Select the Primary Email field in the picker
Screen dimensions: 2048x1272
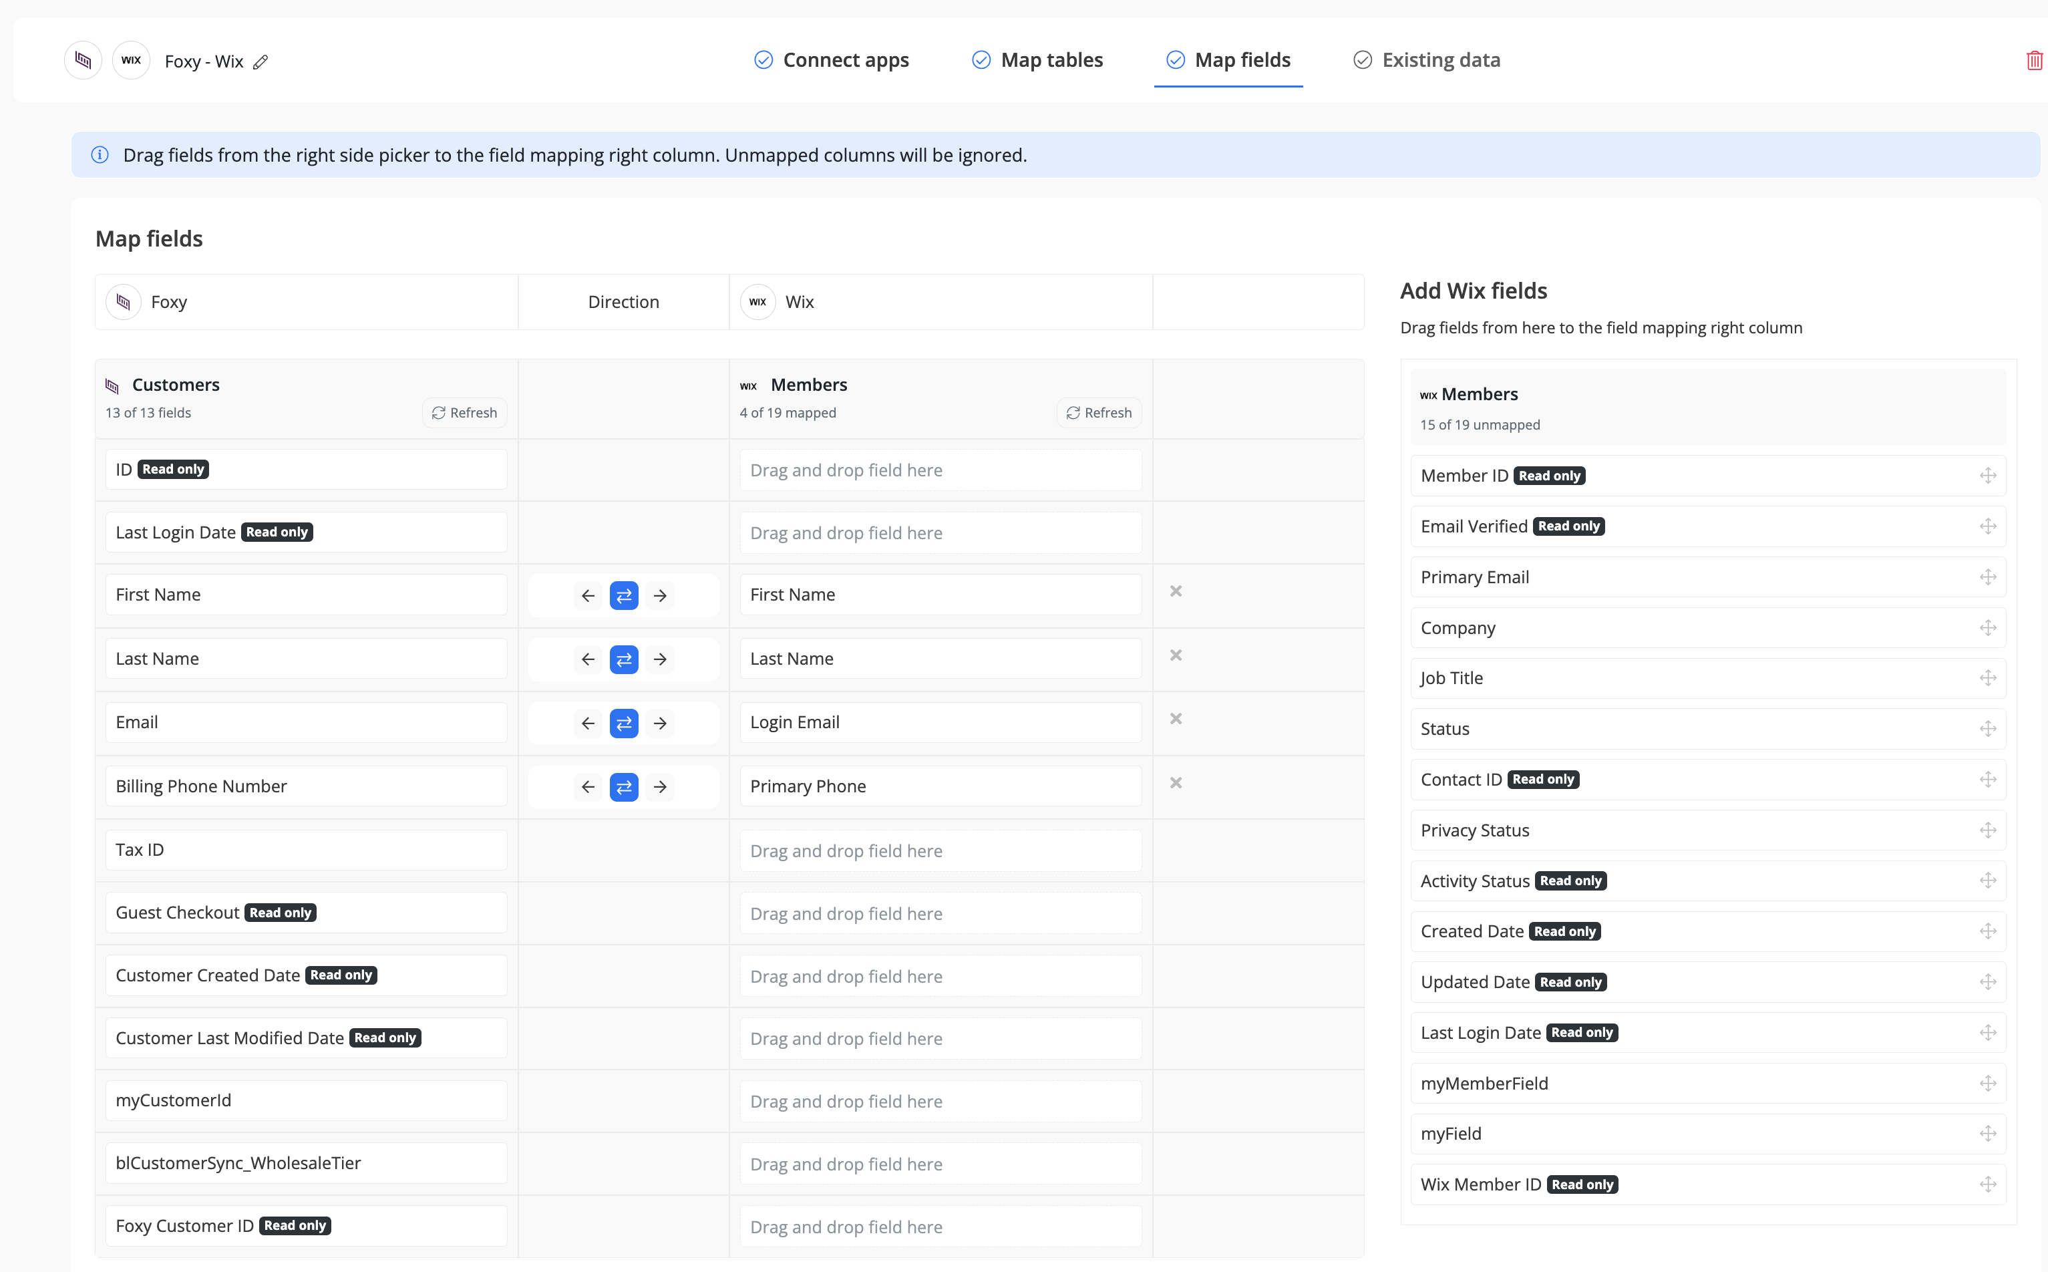pyautogui.click(x=1707, y=577)
